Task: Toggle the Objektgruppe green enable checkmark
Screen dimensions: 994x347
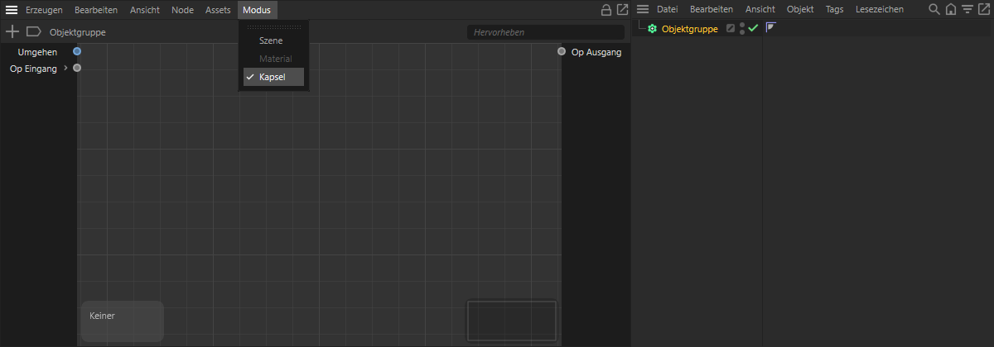Action: point(753,28)
